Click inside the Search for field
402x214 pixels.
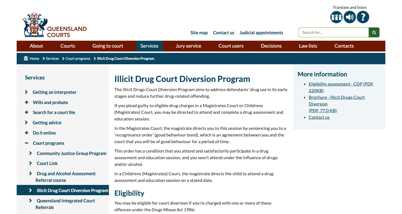[333, 32]
